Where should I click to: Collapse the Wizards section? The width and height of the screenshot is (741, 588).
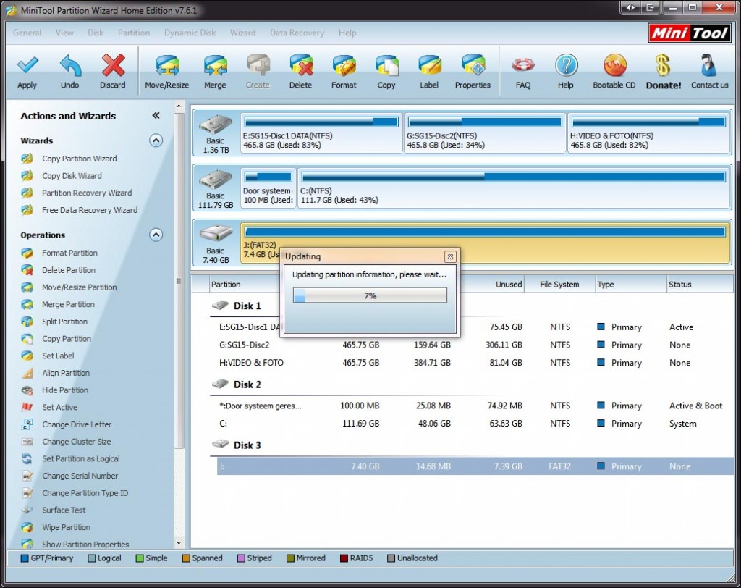tap(156, 140)
